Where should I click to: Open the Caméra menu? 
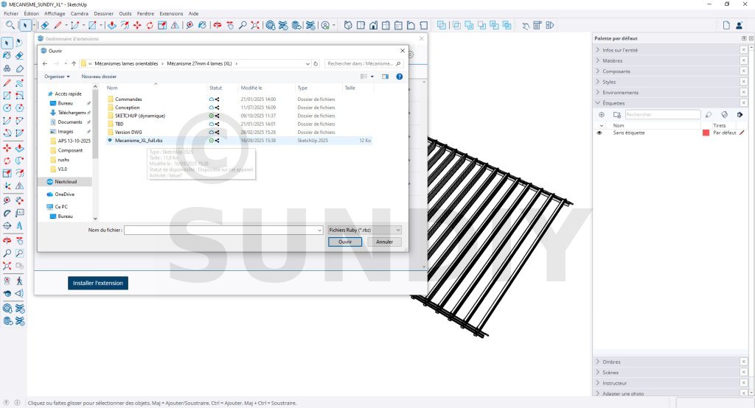click(79, 13)
